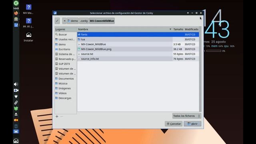256x144 pixels.
Task: Open Usados recientemente in the sidebar
Action: coord(66,39)
